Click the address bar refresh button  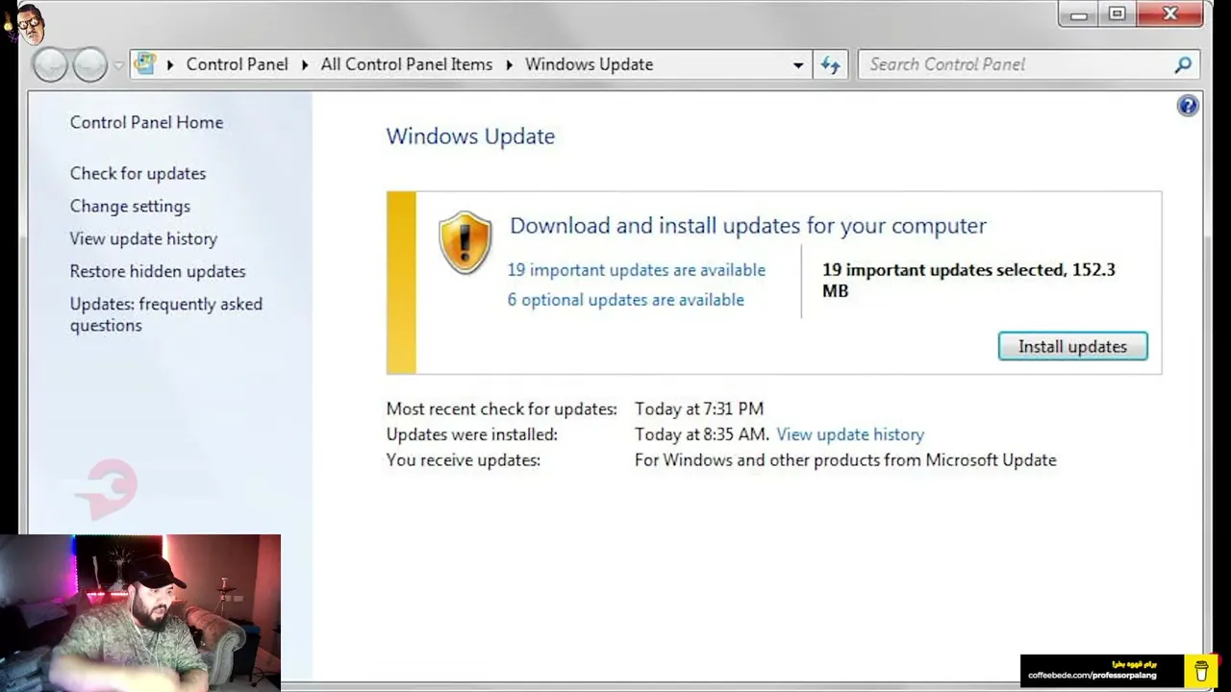[x=830, y=64]
